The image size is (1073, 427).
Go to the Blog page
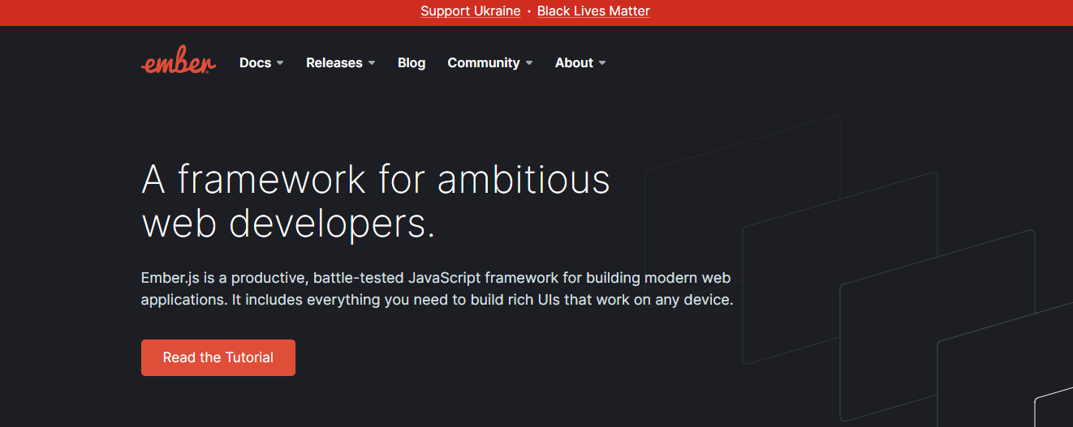click(412, 62)
